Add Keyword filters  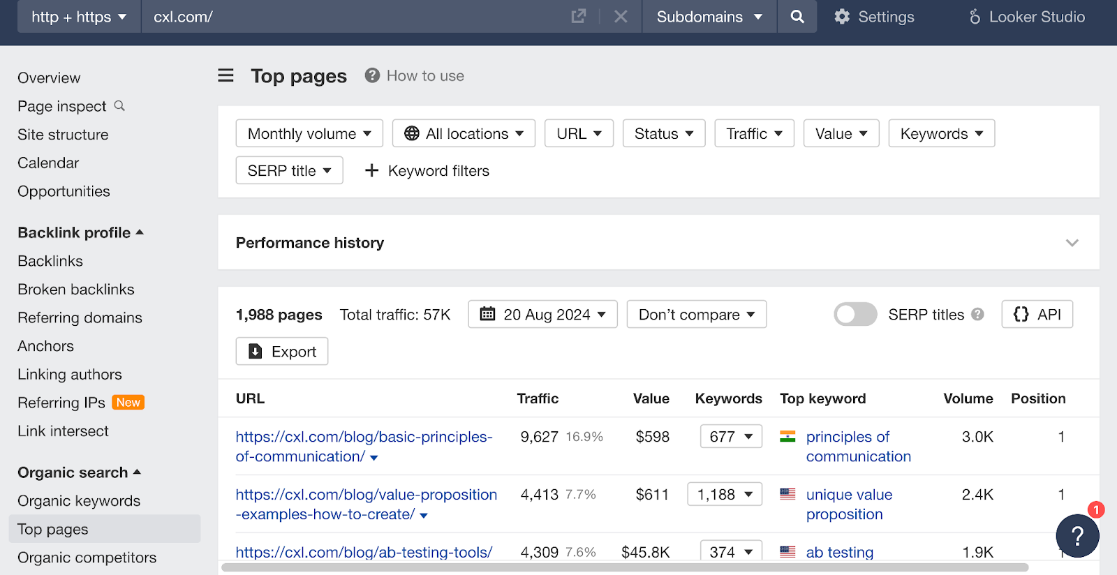[427, 170]
